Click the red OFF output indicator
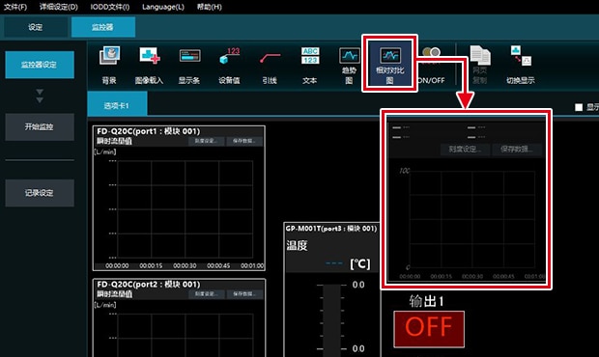This screenshot has width=599, height=357. pyautogui.click(x=429, y=329)
